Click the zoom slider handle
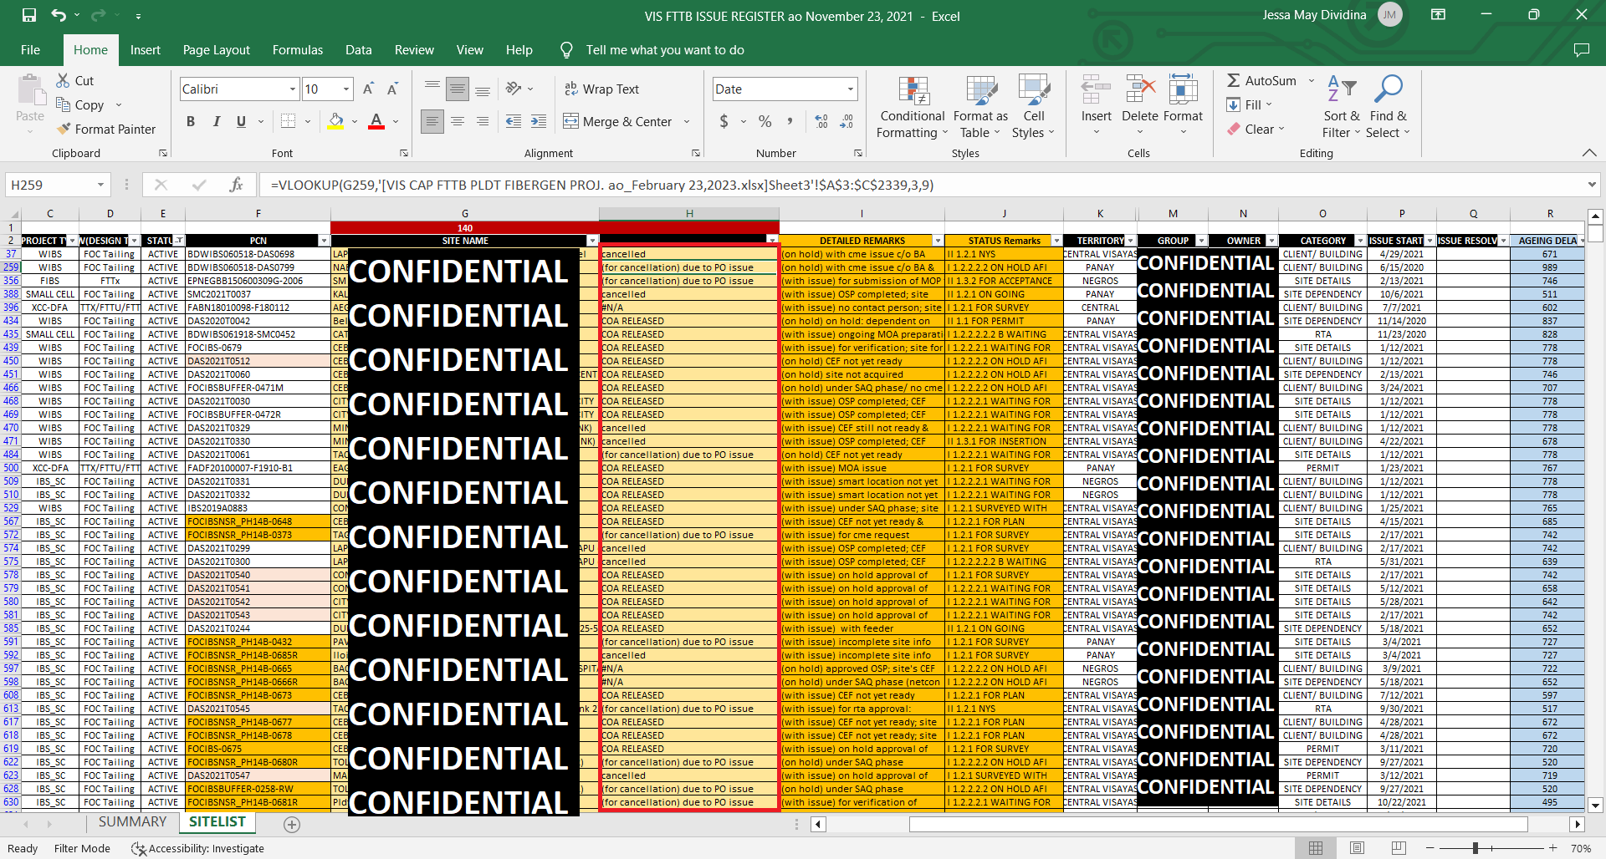 [x=1476, y=848]
